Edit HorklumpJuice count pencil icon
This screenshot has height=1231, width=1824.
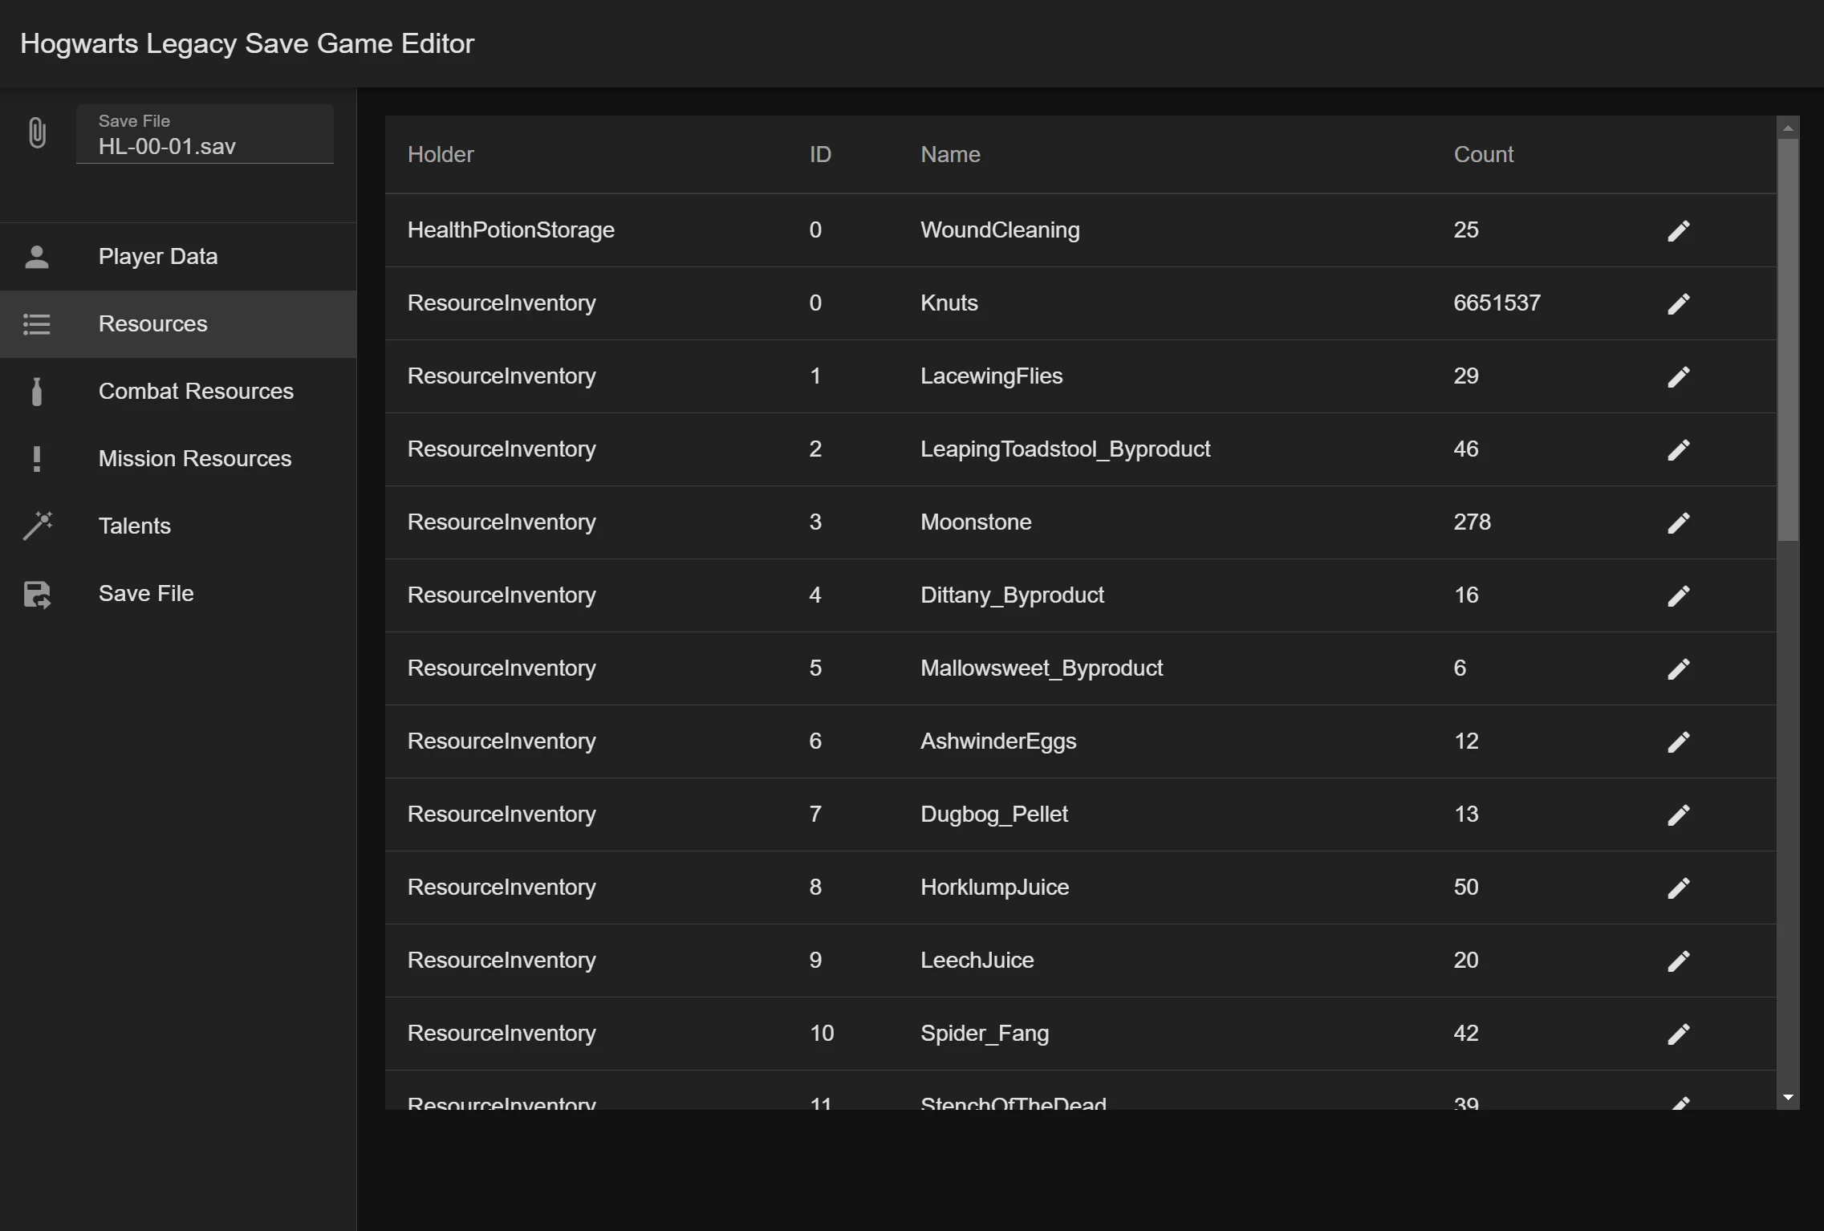tap(1678, 888)
